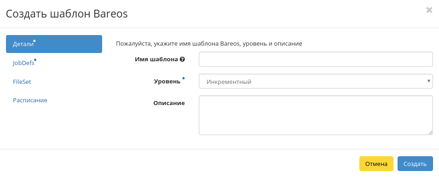The image size is (439, 177).
Task: Open the Уровень dropdown showing Инкрементный
Action: 316,81
